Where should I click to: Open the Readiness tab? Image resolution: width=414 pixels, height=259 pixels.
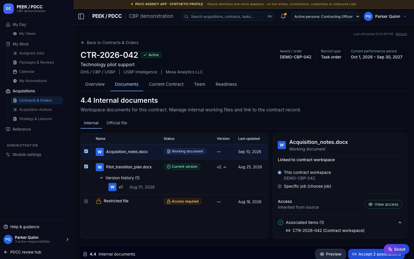tap(226, 84)
